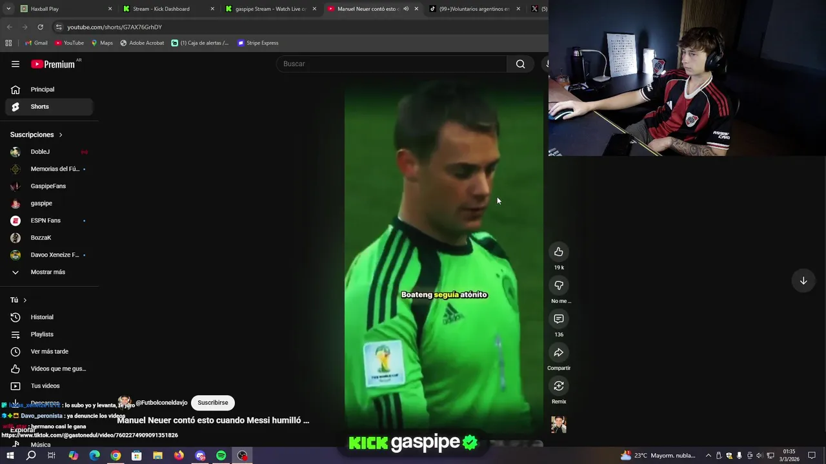
Task: Go to Principal in sidebar
Action: click(48, 90)
